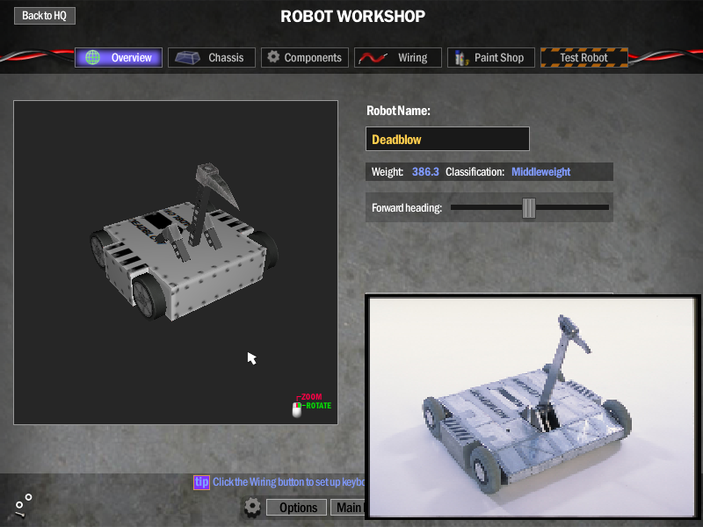Edit the Robot Name field showing Deadblow
The image size is (703, 527).
tap(447, 139)
